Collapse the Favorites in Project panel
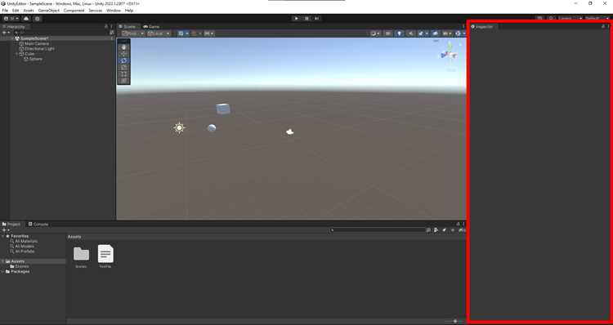 pyautogui.click(x=3, y=236)
